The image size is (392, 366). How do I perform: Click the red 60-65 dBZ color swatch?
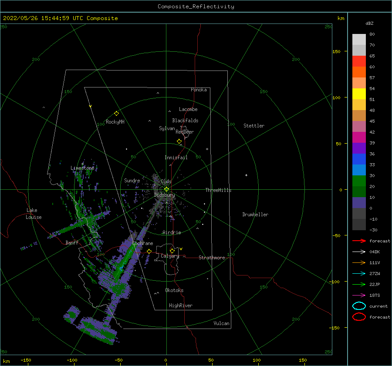(359, 61)
